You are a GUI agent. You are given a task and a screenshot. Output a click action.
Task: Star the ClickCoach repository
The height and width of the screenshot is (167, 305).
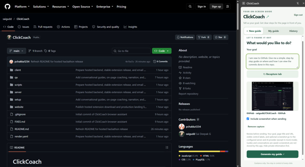(221, 37)
